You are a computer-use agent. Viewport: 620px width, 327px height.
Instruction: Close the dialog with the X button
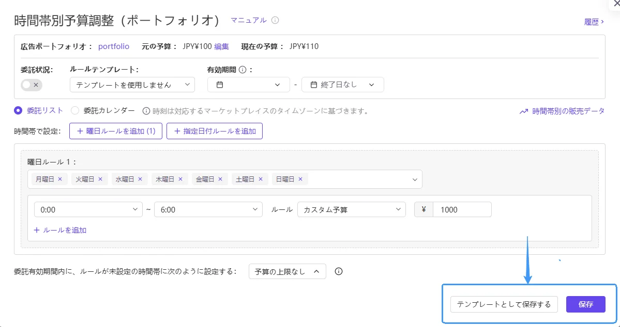pos(616,3)
